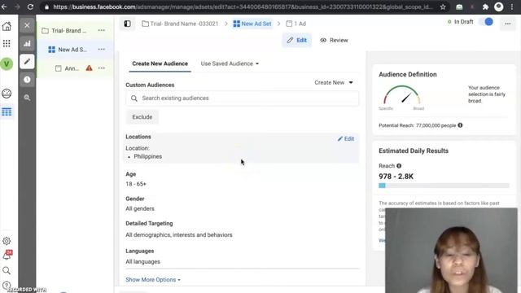This screenshot has width=521, height=293.
Task: Go back with the browser arrow
Action: click(4, 7)
